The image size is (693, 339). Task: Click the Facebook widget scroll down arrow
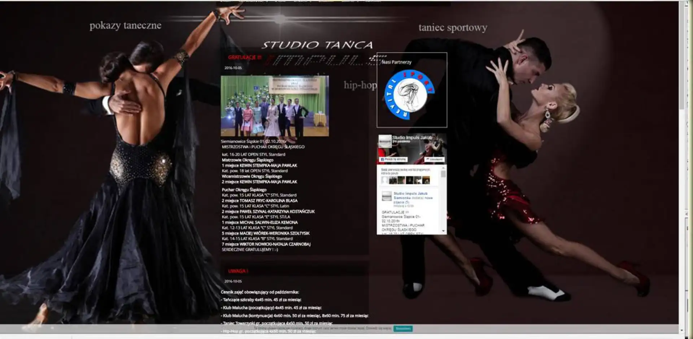[x=443, y=231]
